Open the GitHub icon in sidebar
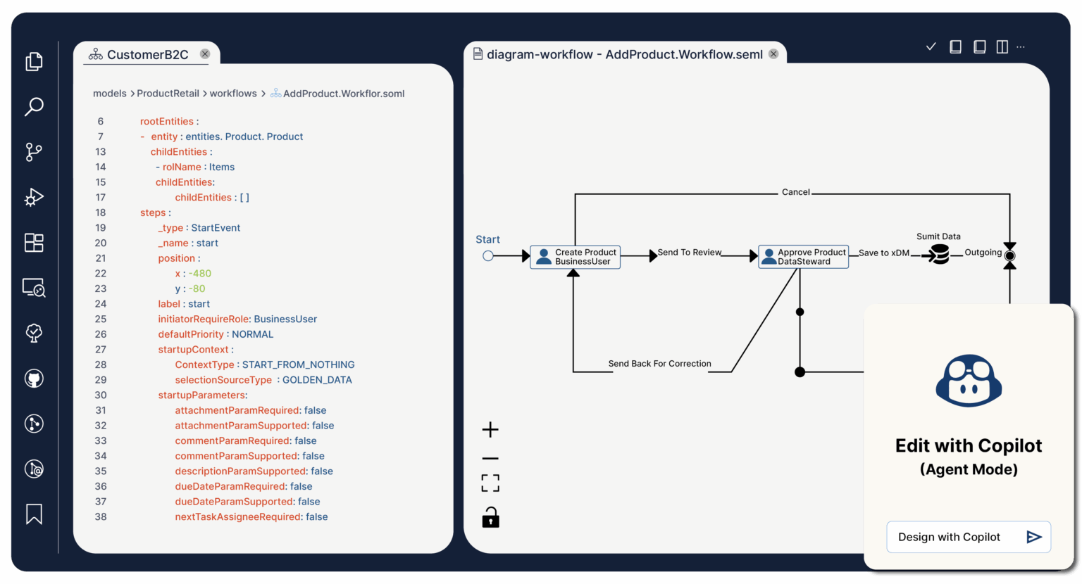Image resolution: width=1082 pixels, height=584 pixels. (34, 379)
